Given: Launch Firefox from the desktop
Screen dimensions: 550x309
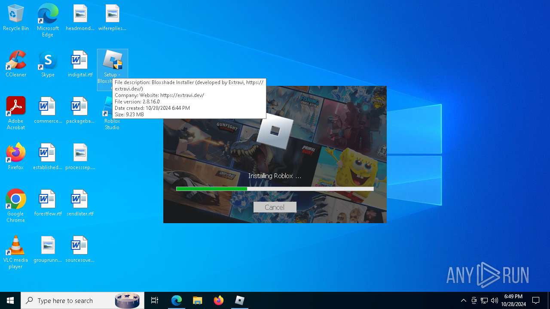Looking at the screenshot, I should pyautogui.click(x=16, y=157).
